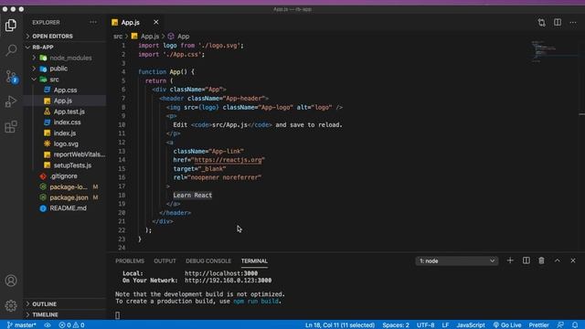
Task: Open notifications bell in status bar
Action: point(575,325)
